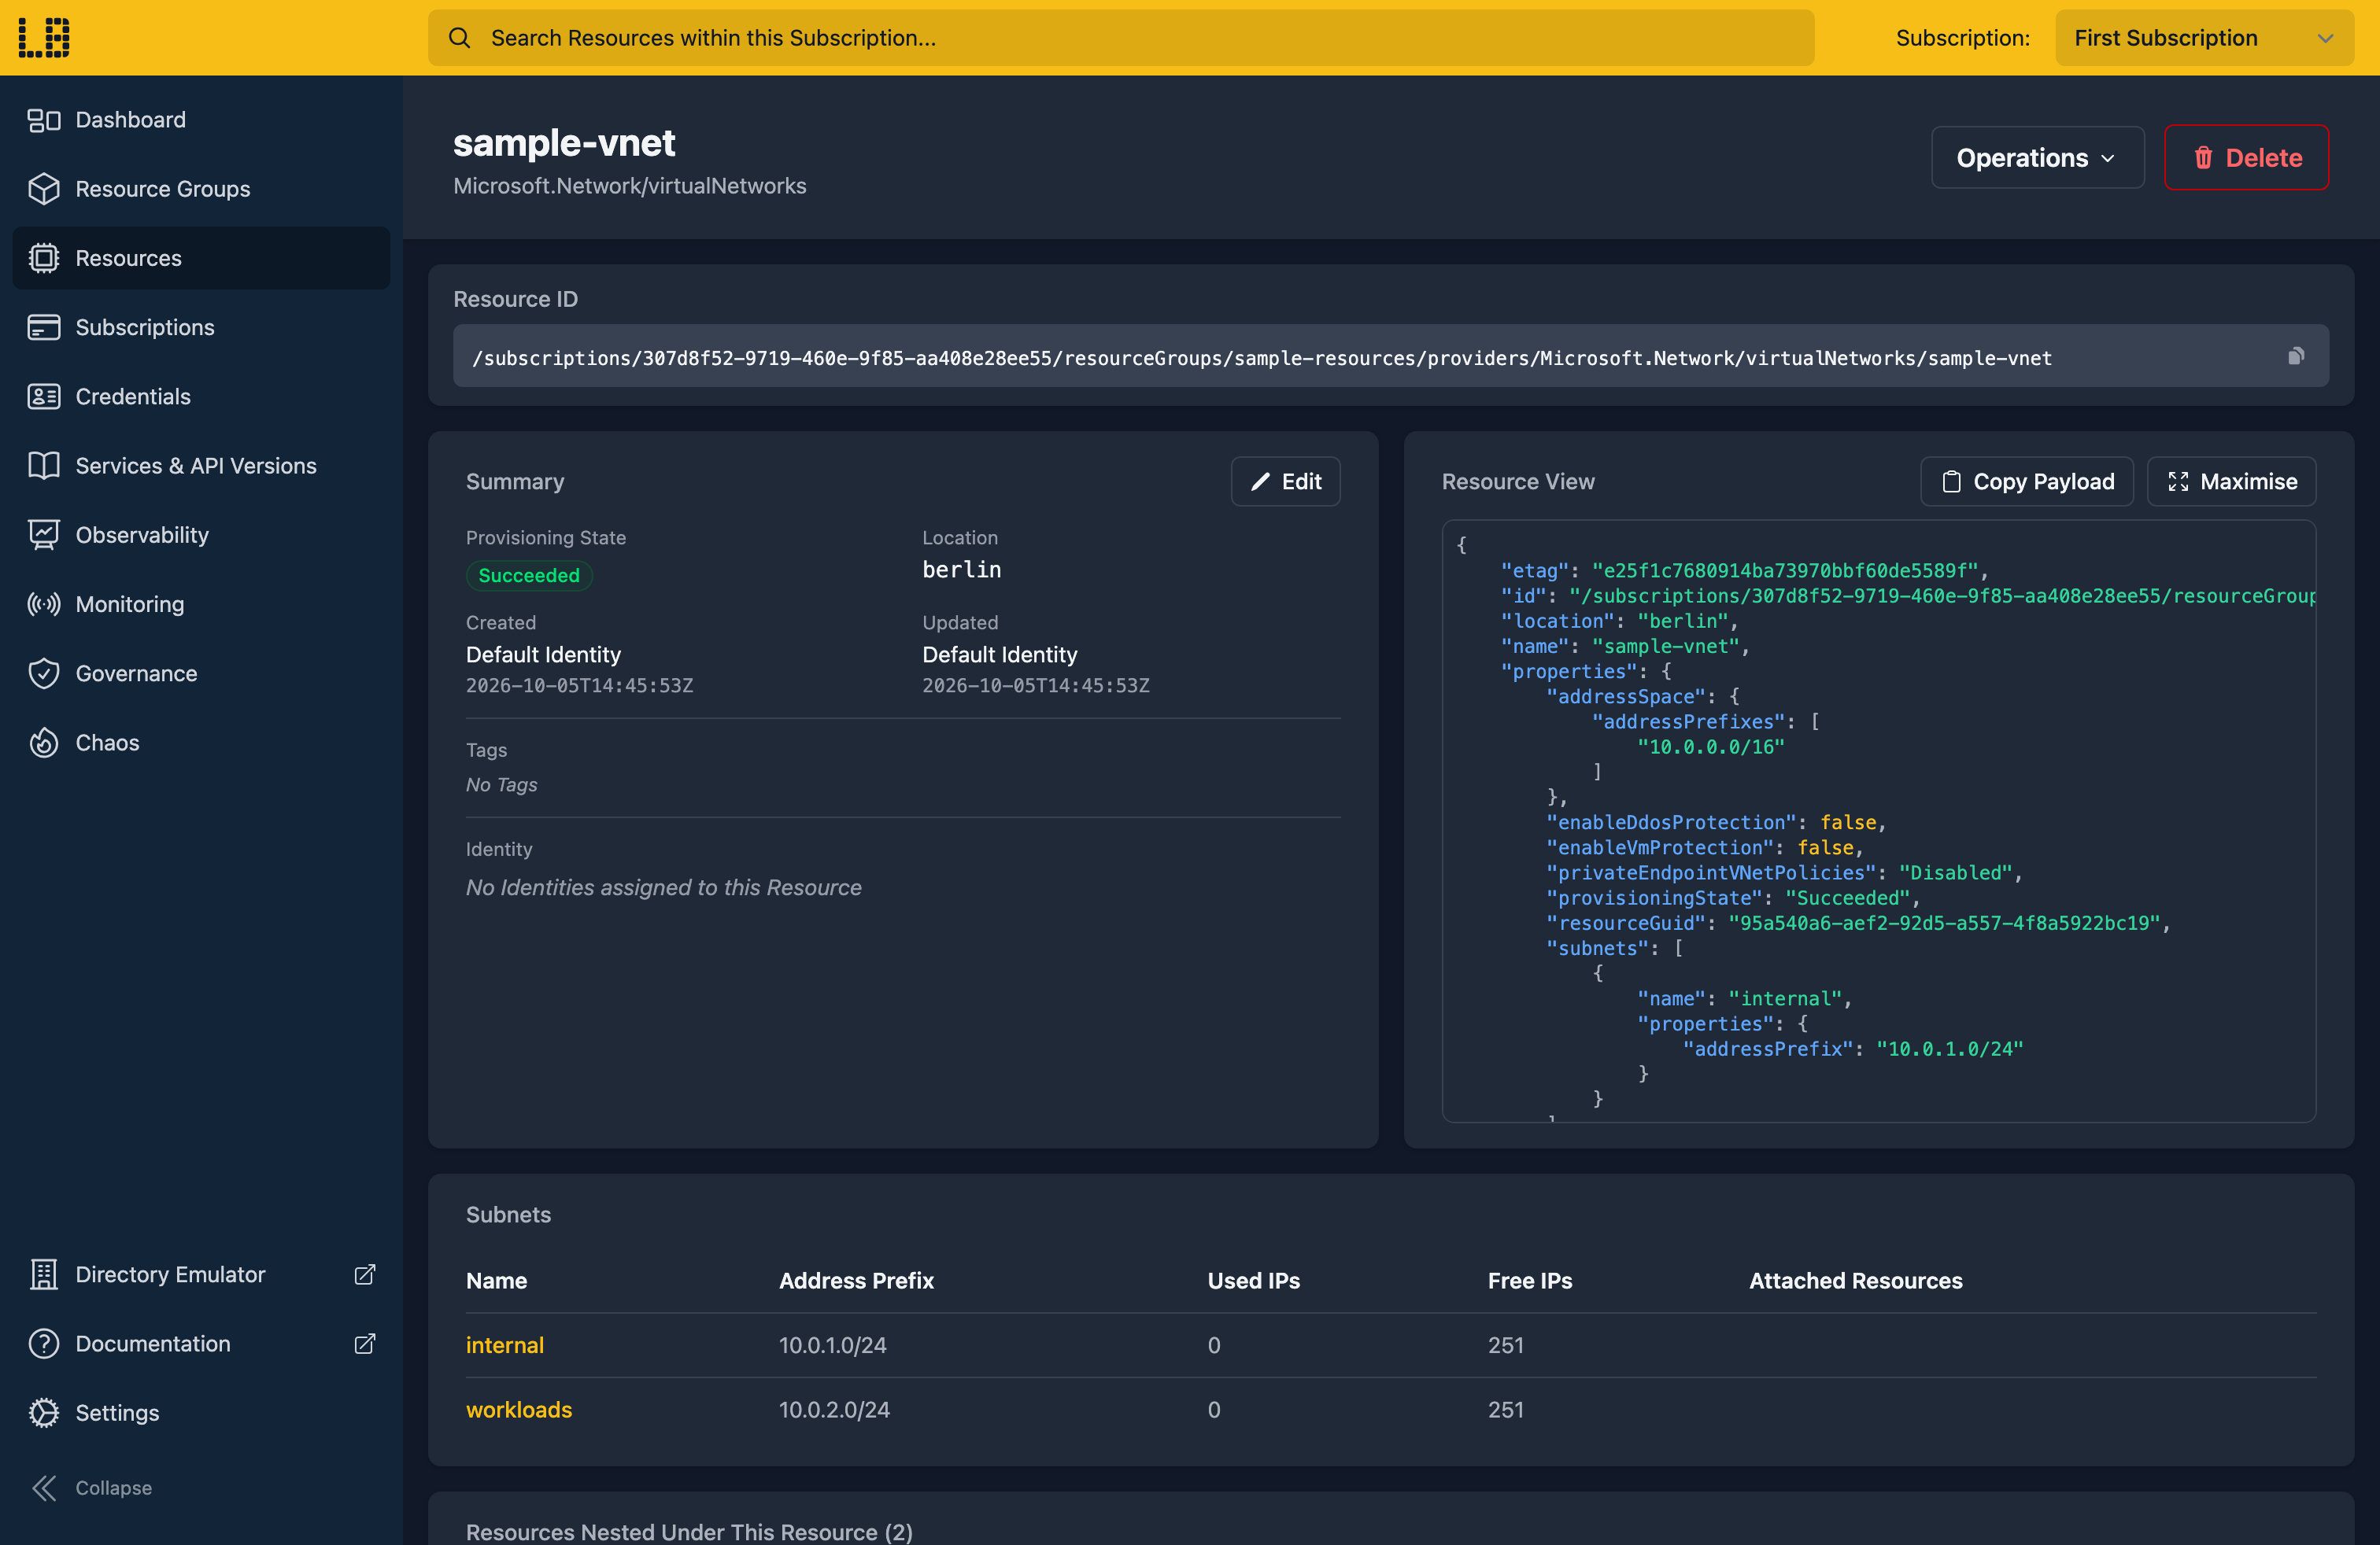The height and width of the screenshot is (1545, 2380).
Task: Click the Subscriptions card icon
Action: point(44,328)
